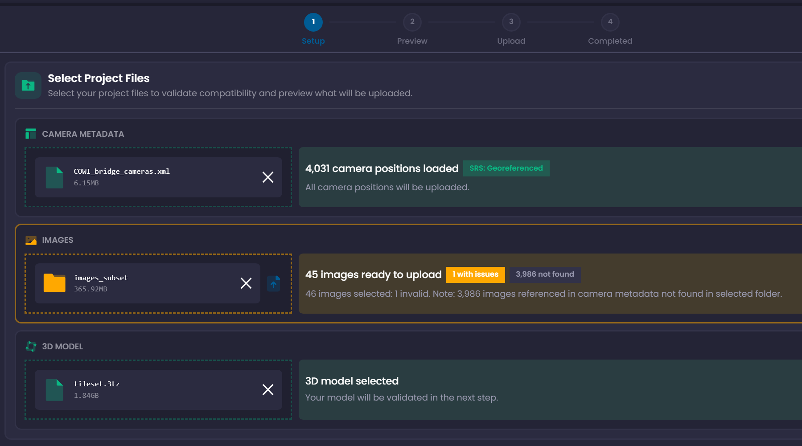Screen dimensions: 802x446
Task: Click the yellow images_subset folder icon
Action: pos(54,283)
